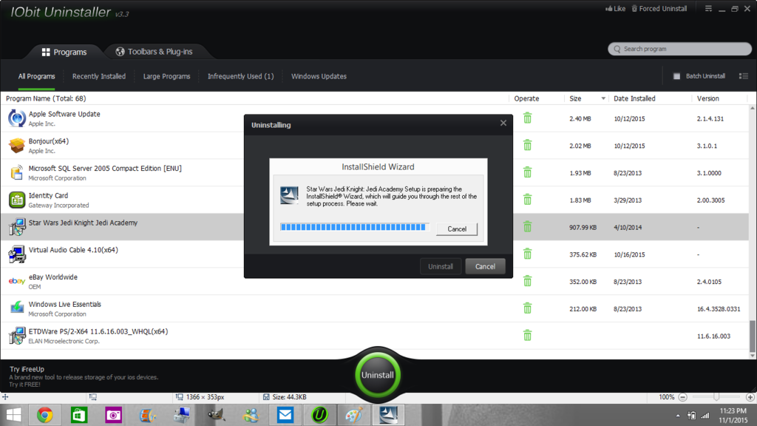Select the ETDWare PS/2-X64 program row

[375, 336]
